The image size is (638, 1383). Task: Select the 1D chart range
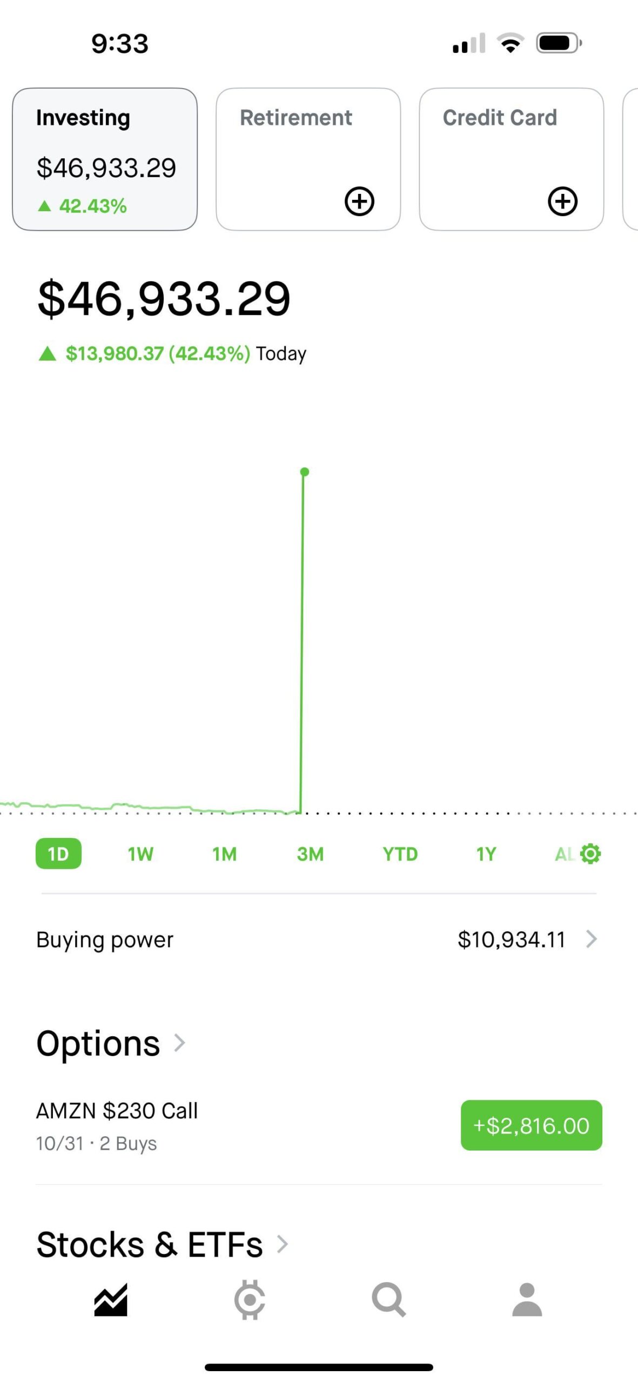tap(58, 854)
